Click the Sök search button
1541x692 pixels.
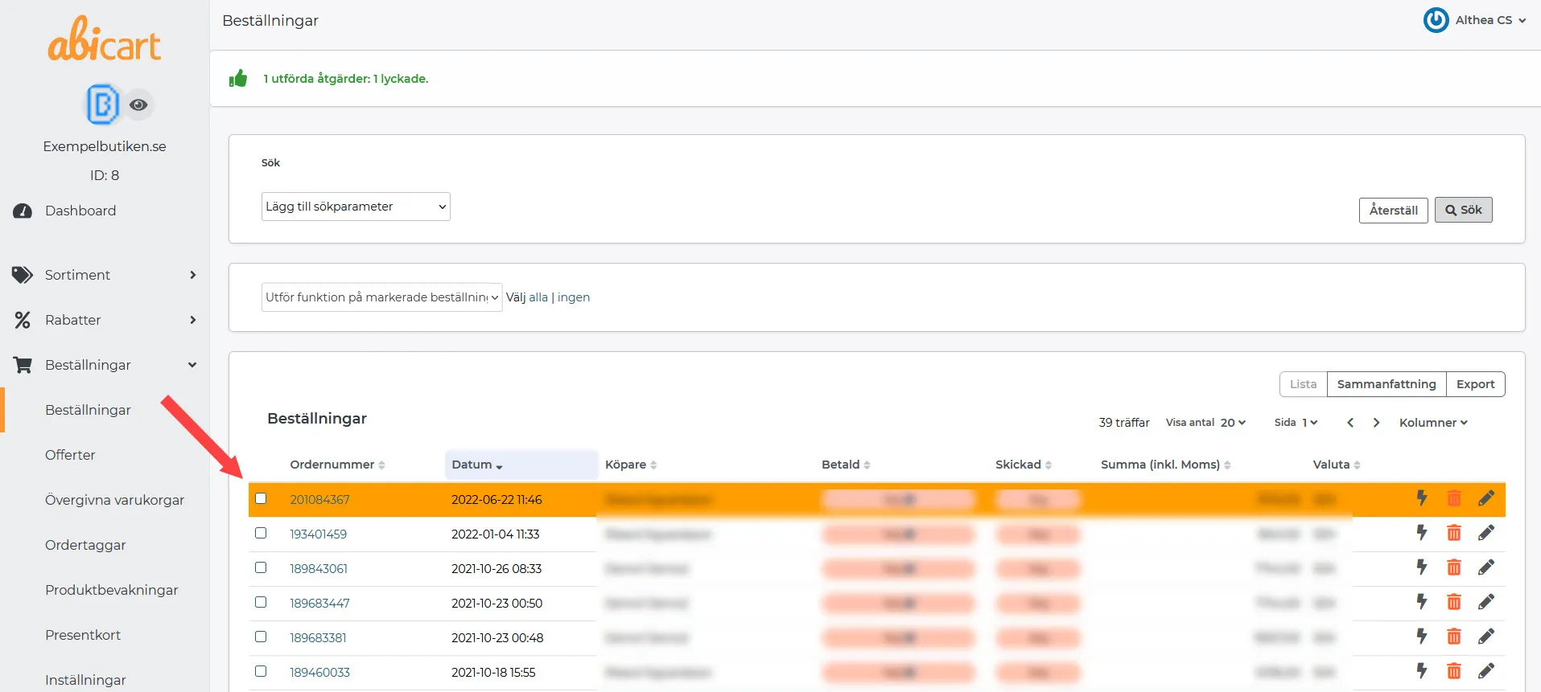[1464, 210]
